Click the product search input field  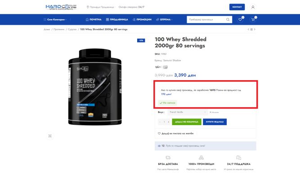[x=206, y=19]
